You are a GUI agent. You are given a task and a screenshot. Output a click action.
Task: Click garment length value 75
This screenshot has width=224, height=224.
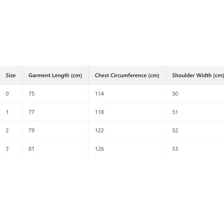tap(32, 94)
